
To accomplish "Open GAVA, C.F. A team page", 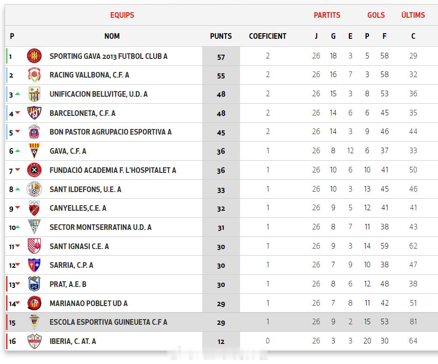I will click(68, 151).
